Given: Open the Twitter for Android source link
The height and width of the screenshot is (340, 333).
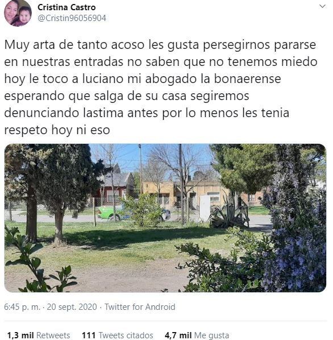Looking at the screenshot, I should coord(140,307).
